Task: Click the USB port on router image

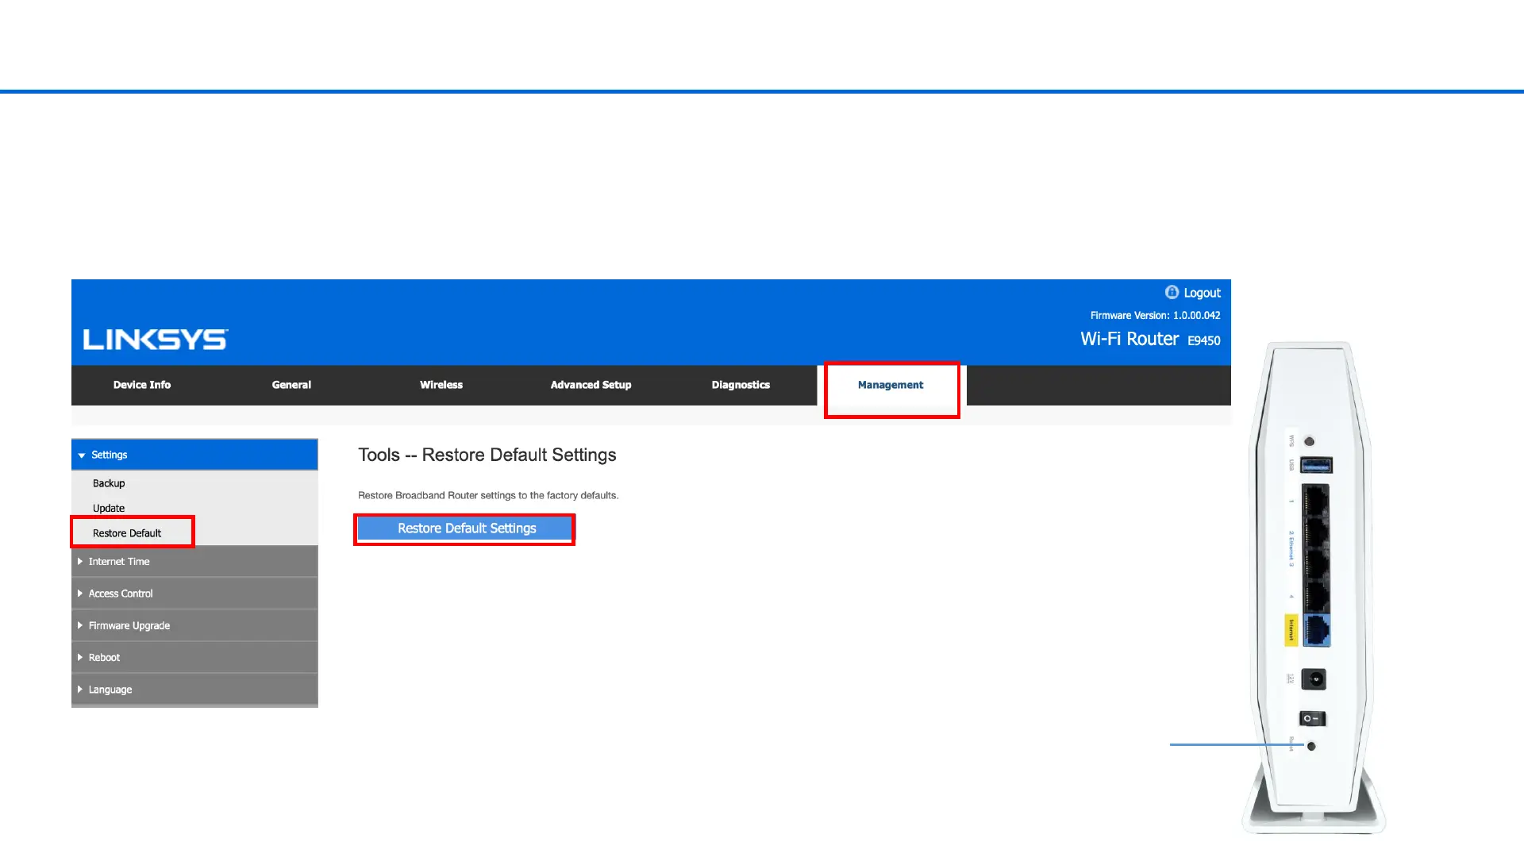Action: pyautogui.click(x=1316, y=465)
